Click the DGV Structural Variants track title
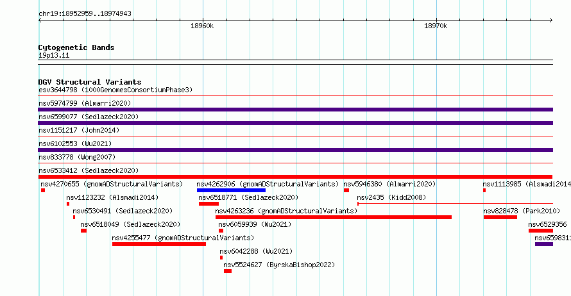 (x=90, y=82)
